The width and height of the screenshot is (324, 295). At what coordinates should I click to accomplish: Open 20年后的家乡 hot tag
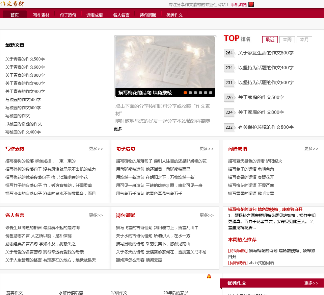[175, 293]
